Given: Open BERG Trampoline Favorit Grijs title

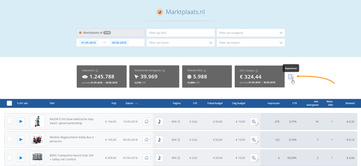Looking at the screenshot, I should point(71,158).
